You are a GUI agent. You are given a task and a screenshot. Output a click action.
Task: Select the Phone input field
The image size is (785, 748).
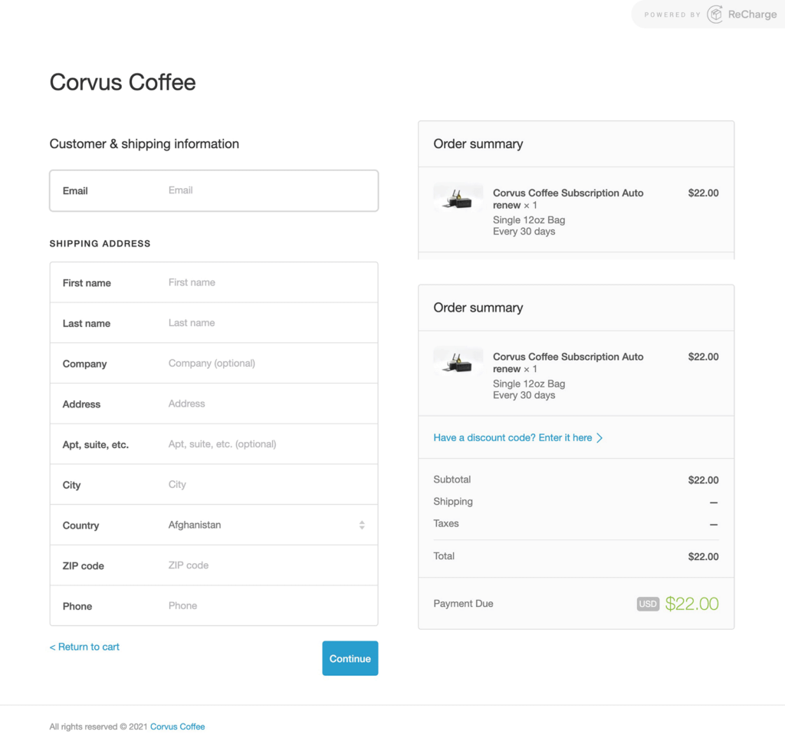point(268,606)
